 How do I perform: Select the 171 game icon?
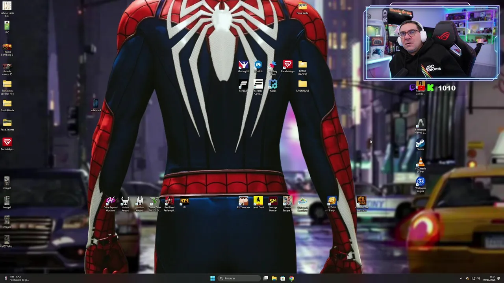(x=184, y=203)
